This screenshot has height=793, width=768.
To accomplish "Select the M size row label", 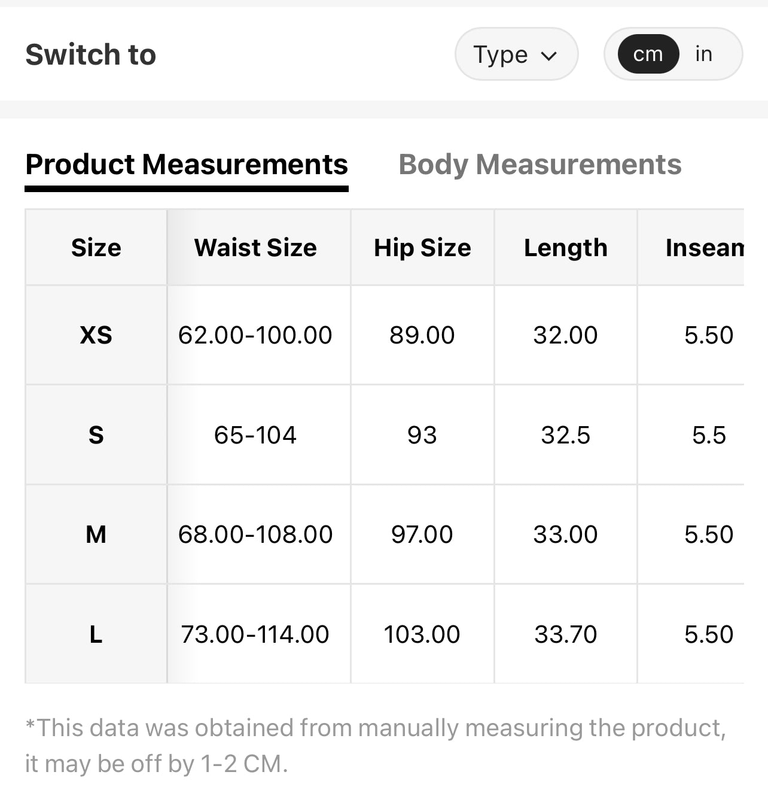I will coord(96,534).
